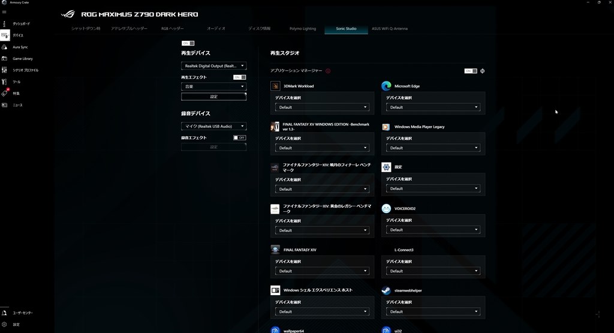Open the L-Connect3 device dropdown
This screenshot has height=333, width=614.
tap(433, 271)
